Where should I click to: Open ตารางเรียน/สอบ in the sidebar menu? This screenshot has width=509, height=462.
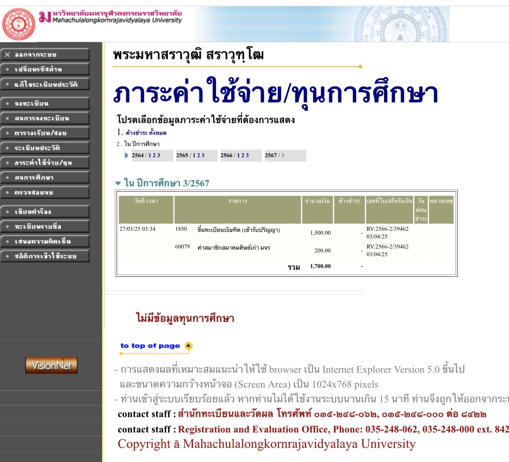(45, 133)
